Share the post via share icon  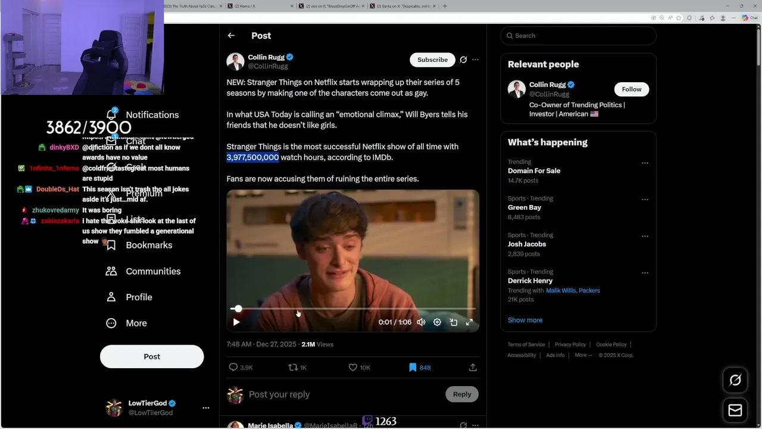(x=473, y=368)
